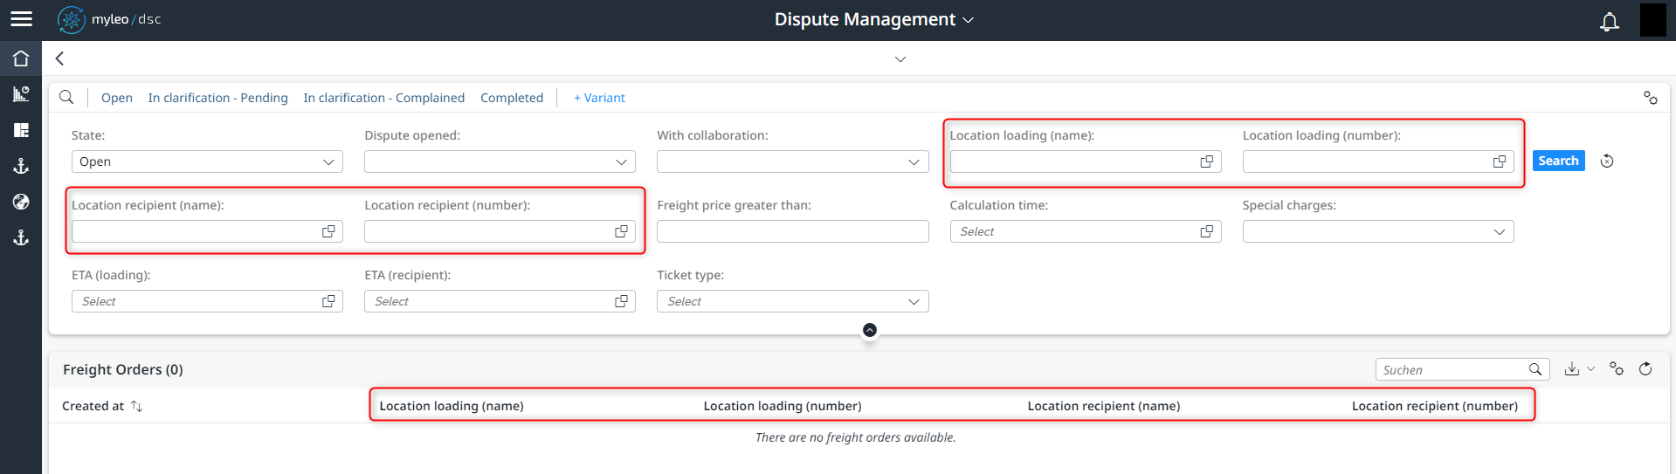Click the Location recipient (number) column header
The height and width of the screenshot is (474, 1676).
click(1435, 406)
